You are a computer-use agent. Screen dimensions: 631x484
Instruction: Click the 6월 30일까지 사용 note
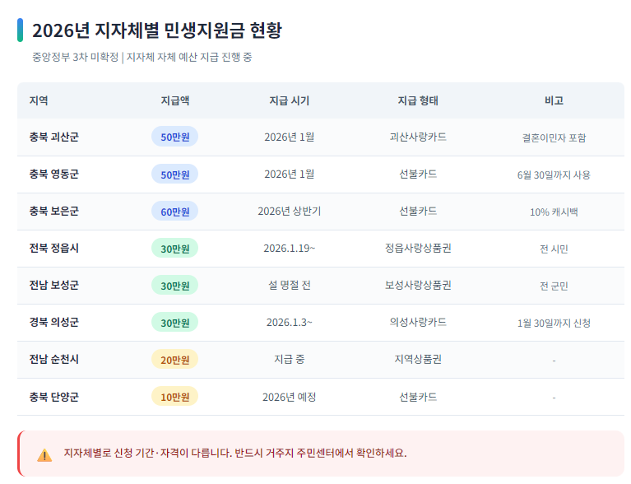coord(554,175)
